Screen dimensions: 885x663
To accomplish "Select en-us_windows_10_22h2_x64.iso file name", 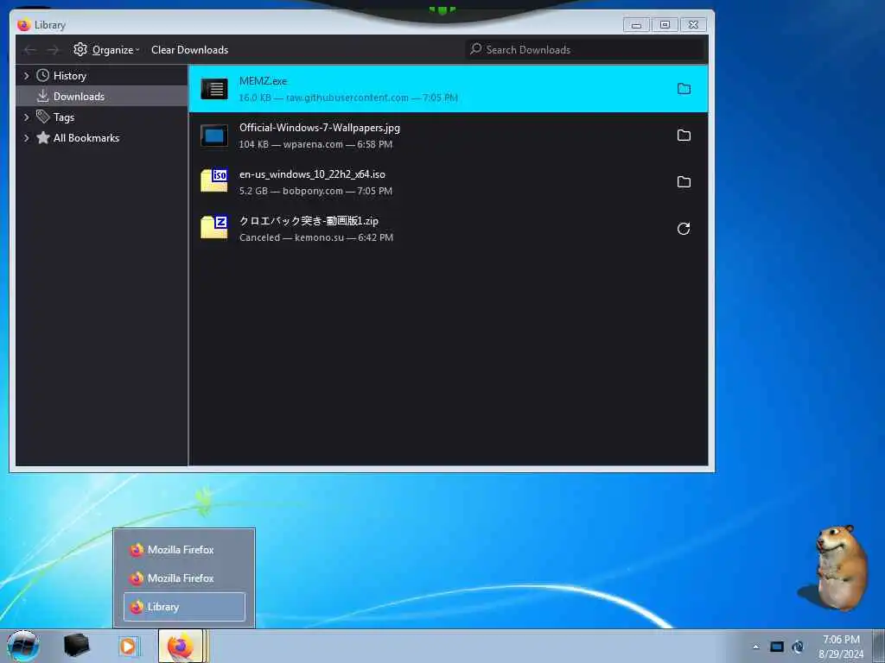I will click(312, 174).
